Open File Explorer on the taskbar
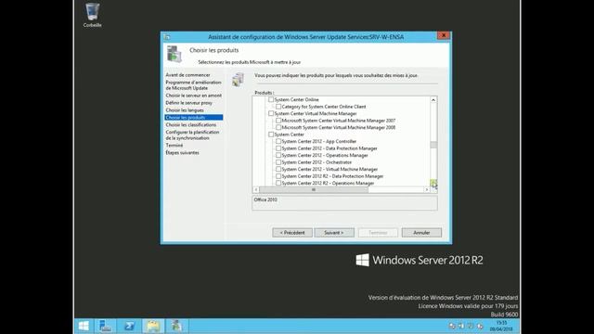The height and width of the screenshot is (334, 594). tap(153, 326)
